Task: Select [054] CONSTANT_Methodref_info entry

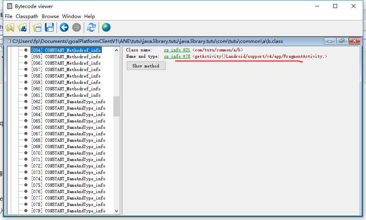Action: click(66, 50)
